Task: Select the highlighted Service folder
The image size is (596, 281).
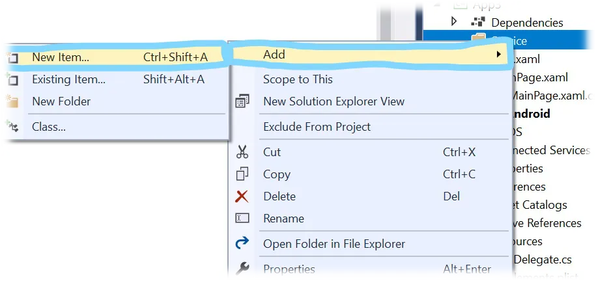Action: [x=509, y=40]
